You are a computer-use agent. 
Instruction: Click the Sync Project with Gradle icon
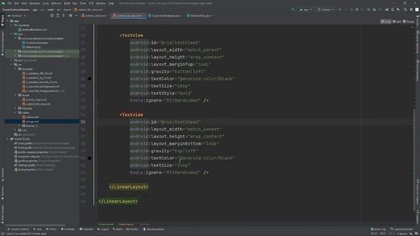[x=387, y=9]
